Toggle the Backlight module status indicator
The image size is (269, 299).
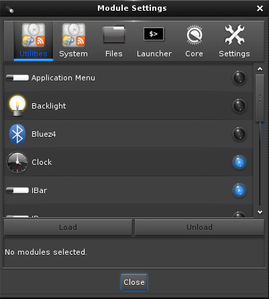coord(239,106)
